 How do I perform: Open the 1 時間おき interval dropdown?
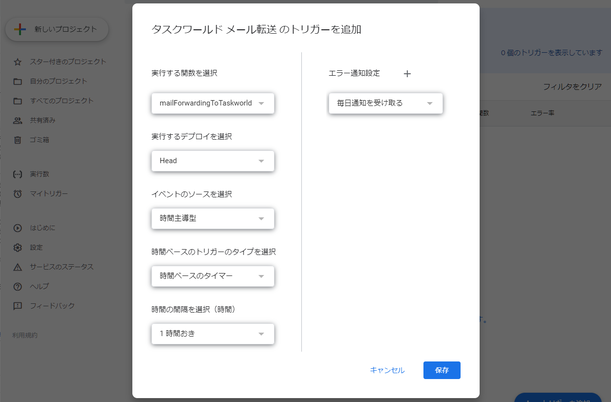213,334
